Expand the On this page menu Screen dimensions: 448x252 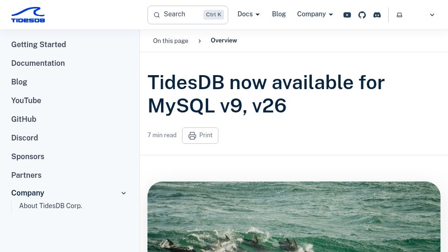171,41
